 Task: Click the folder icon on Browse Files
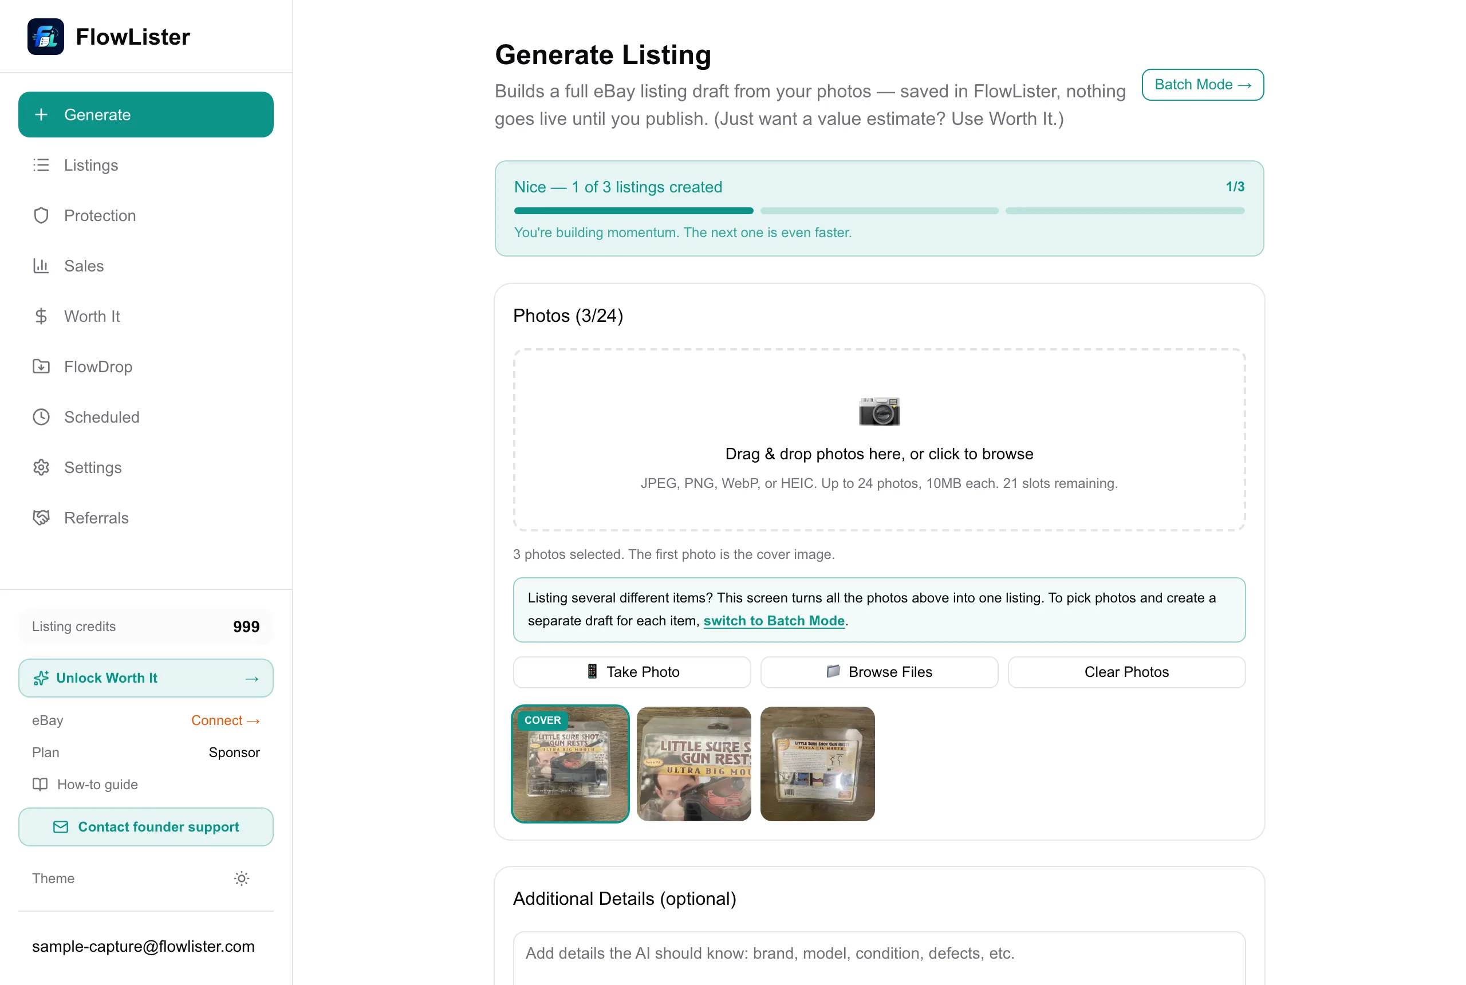[x=833, y=672]
